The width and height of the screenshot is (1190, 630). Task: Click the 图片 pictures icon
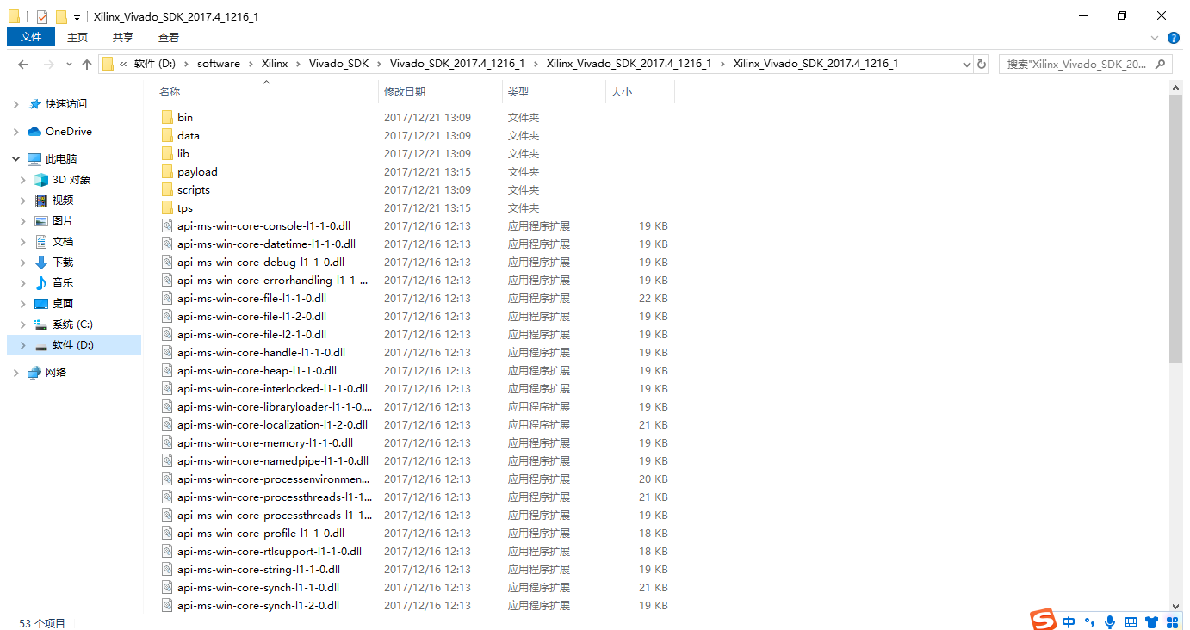click(41, 221)
